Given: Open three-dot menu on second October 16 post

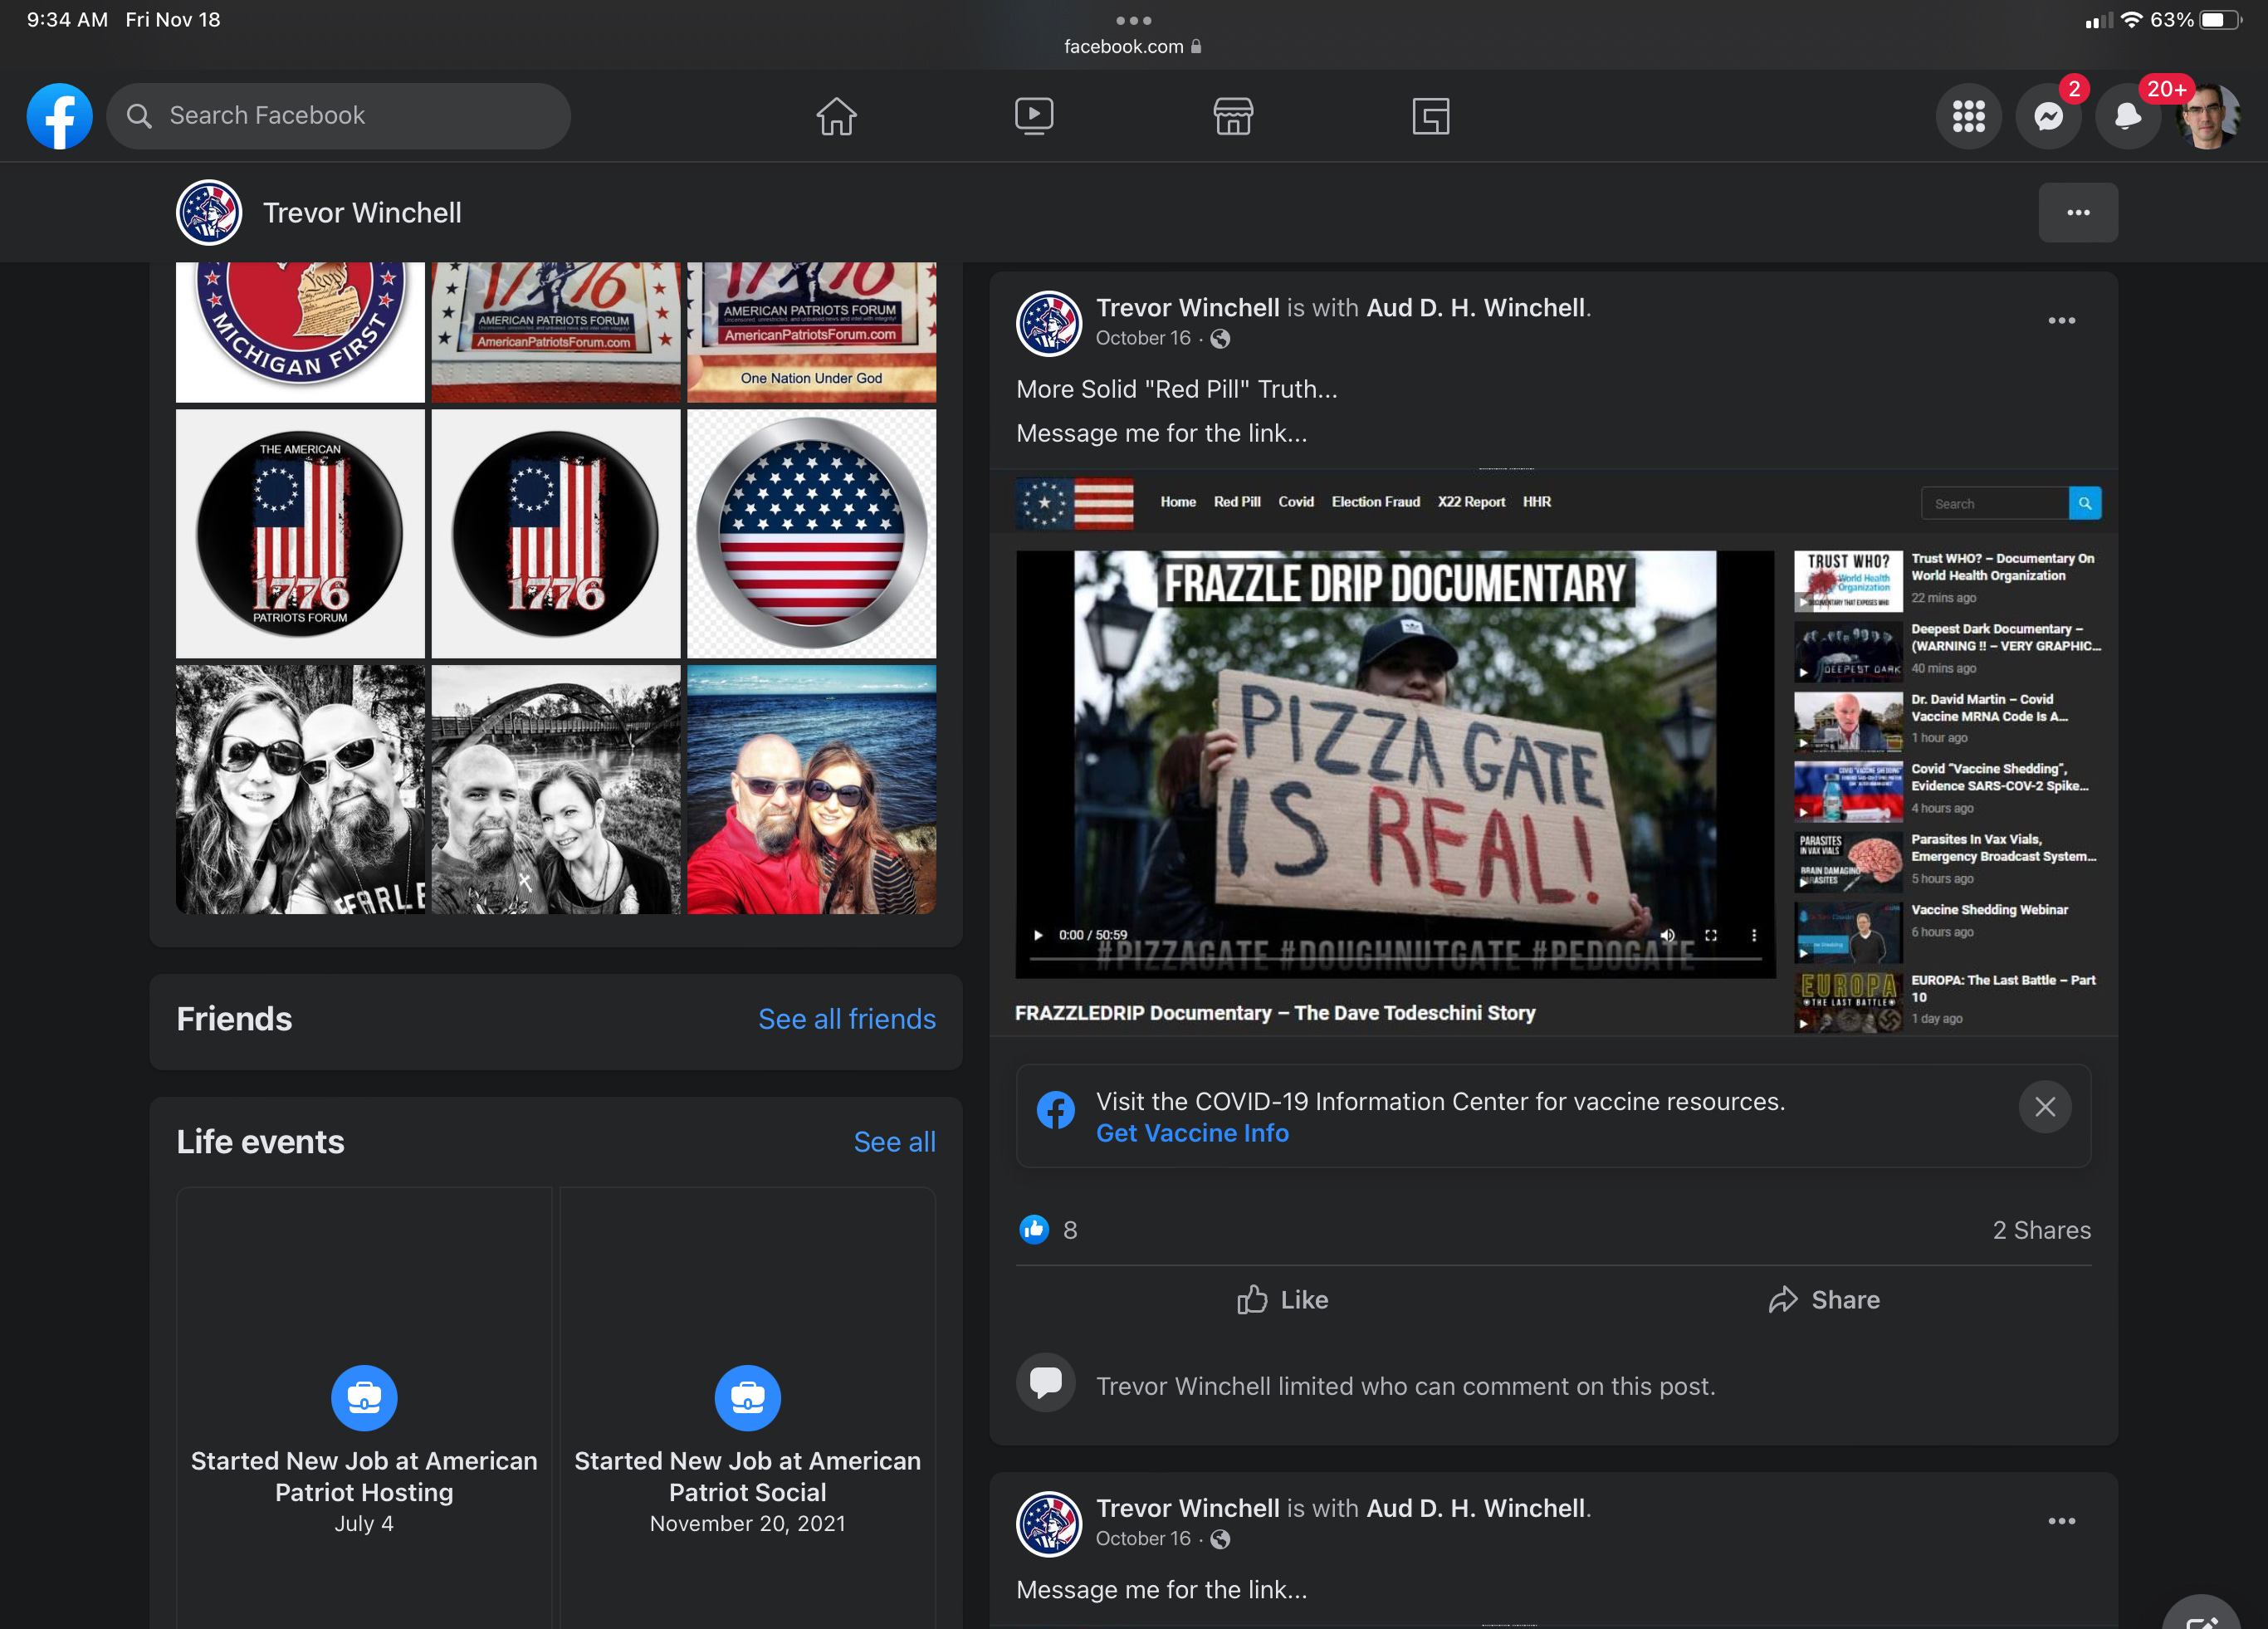Looking at the screenshot, I should pyautogui.click(x=2061, y=1521).
